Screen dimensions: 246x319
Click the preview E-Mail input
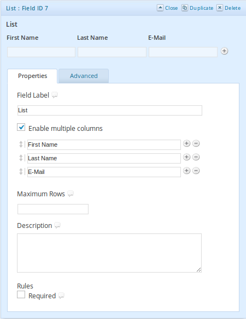click(183, 52)
